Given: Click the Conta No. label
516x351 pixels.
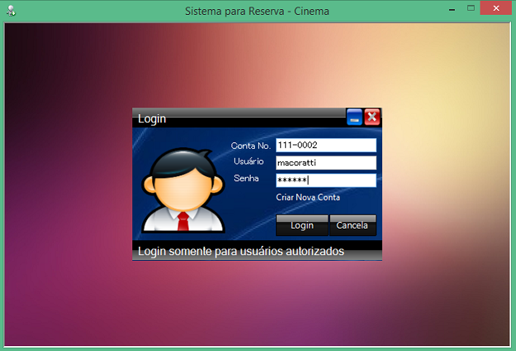Looking at the screenshot, I should click(x=251, y=146).
